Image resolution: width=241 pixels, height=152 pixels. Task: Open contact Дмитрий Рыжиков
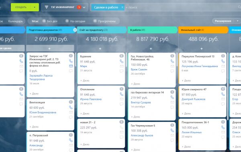[x=193, y=99]
